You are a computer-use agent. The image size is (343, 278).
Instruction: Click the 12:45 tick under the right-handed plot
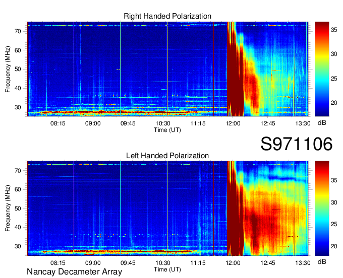tap(268, 123)
